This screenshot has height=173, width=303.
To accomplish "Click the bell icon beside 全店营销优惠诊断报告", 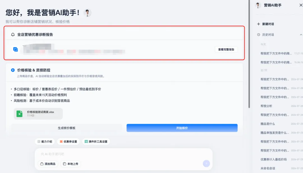I will point(13,34).
